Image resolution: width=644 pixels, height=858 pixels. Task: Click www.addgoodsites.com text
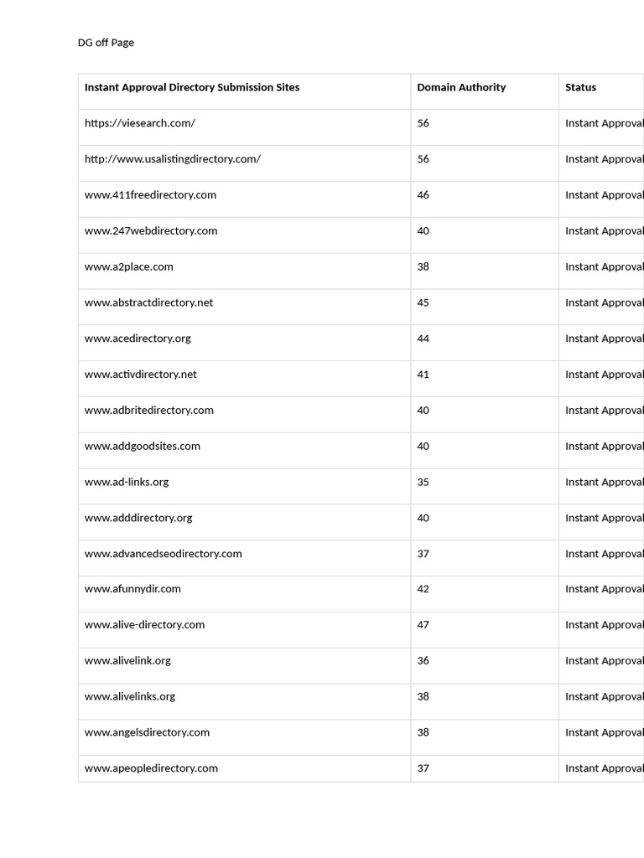[142, 447]
